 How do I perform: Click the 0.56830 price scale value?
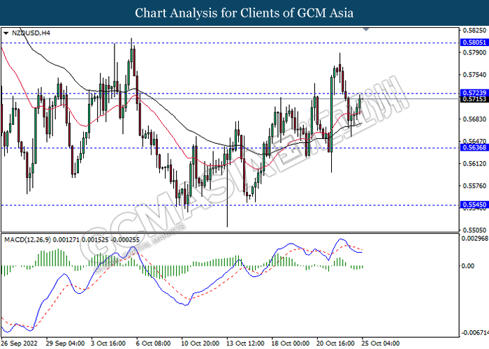pos(474,119)
